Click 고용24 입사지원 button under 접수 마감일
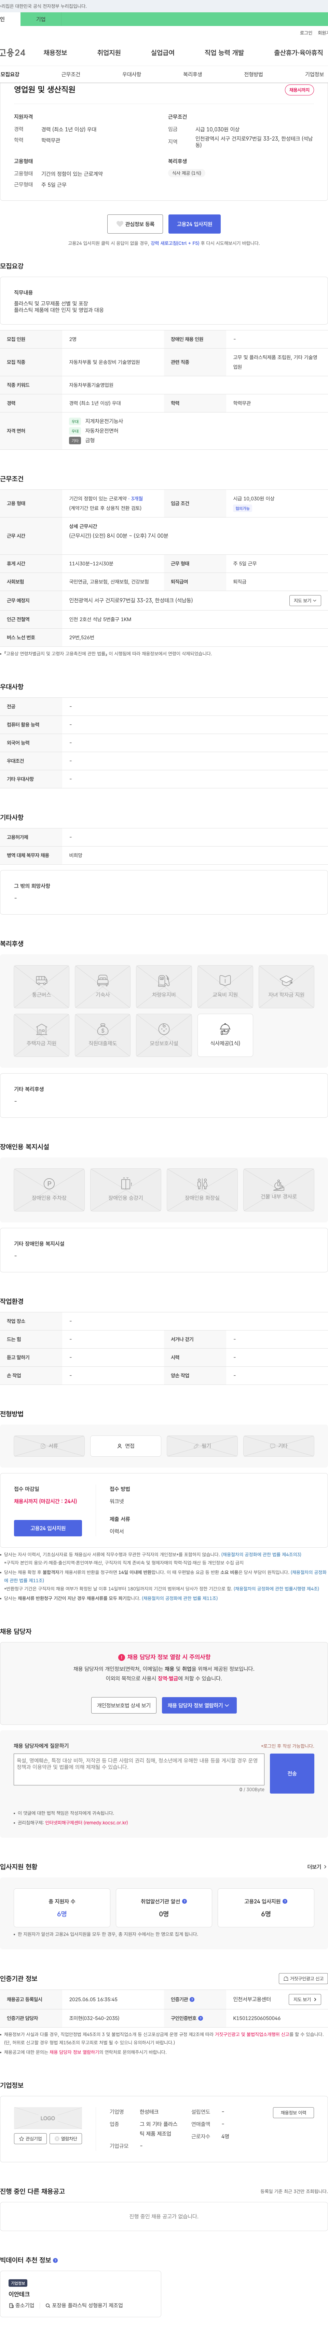Viewport: 328px width, 2348px height. (x=47, y=1529)
